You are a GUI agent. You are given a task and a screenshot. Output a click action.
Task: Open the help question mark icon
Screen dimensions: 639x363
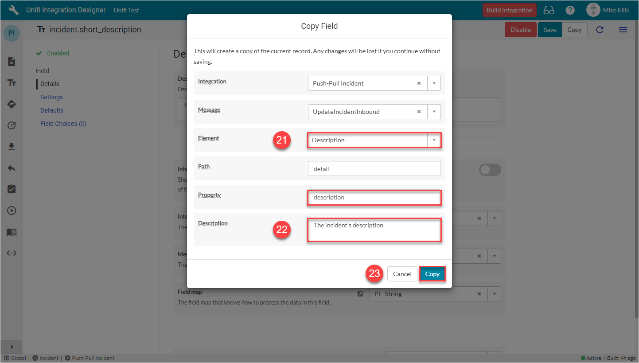pyautogui.click(x=570, y=10)
